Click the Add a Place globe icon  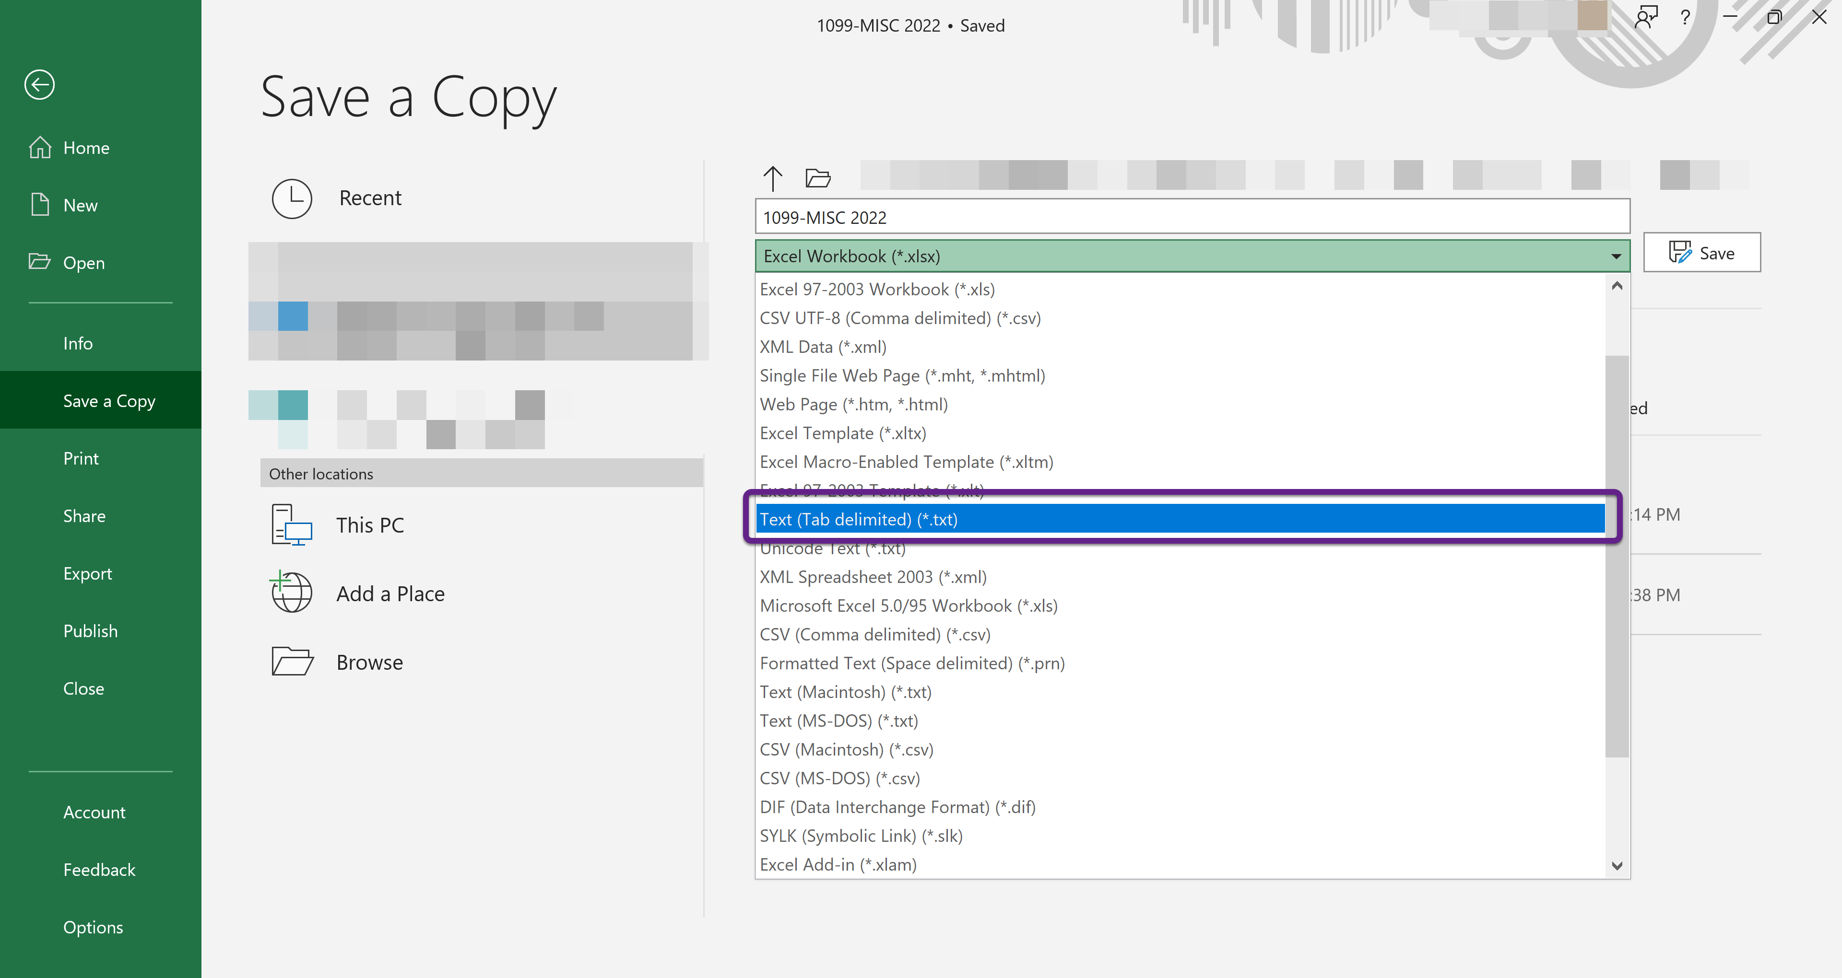(292, 593)
